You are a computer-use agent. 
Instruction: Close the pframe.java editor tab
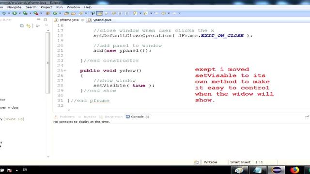pyautogui.click(x=82, y=20)
